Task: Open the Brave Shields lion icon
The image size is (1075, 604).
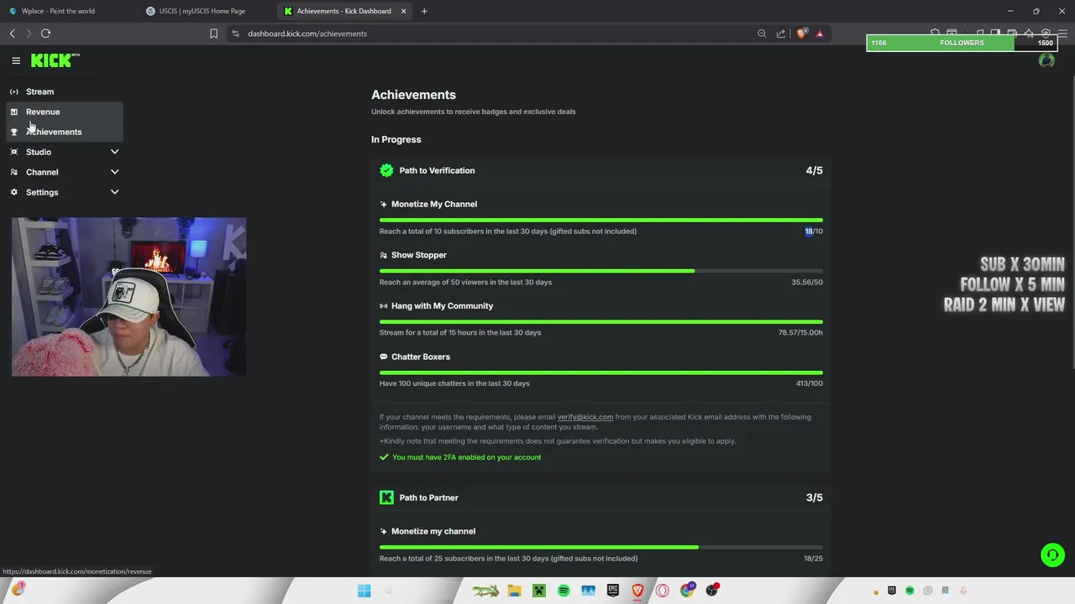Action: click(801, 34)
